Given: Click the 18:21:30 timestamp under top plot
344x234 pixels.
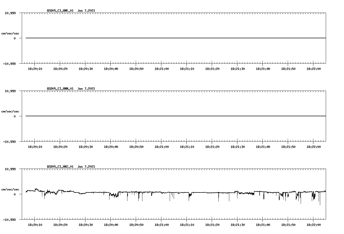Looking at the screenshot, I should pos(237,68).
